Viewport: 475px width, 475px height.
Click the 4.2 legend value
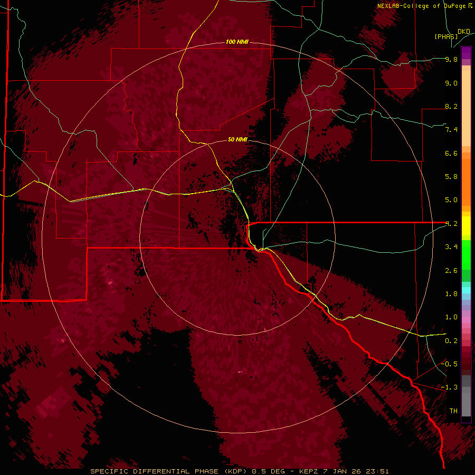tap(451, 224)
